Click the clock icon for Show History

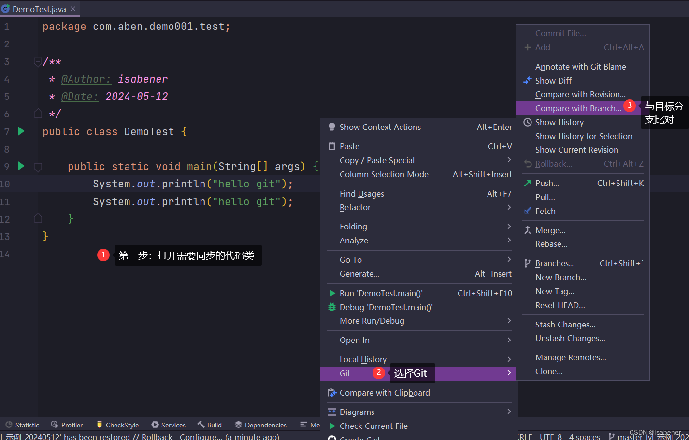coord(528,122)
